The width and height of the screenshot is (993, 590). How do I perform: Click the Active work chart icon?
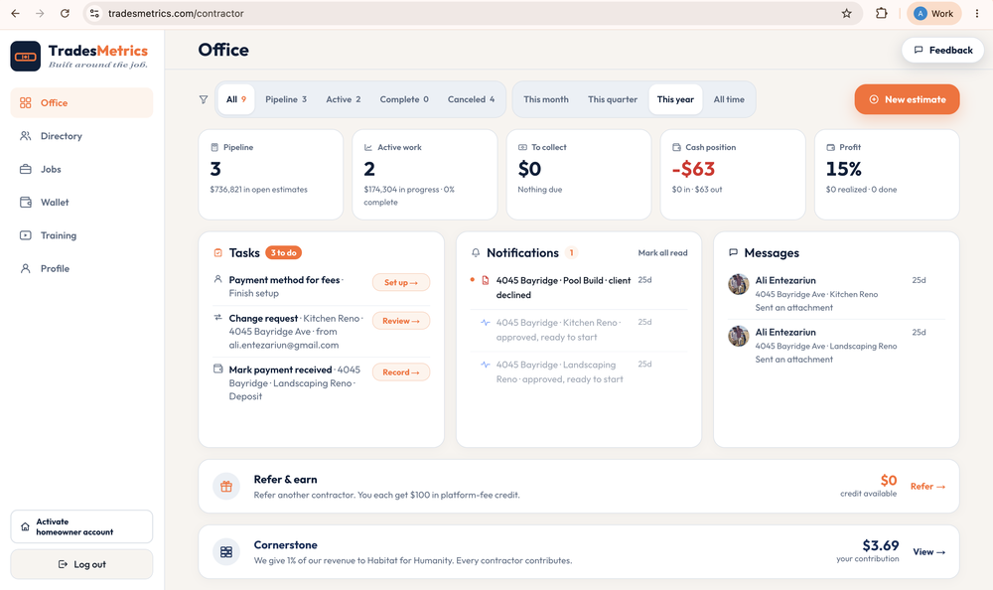pyautogui.click(x=368, y=147)
